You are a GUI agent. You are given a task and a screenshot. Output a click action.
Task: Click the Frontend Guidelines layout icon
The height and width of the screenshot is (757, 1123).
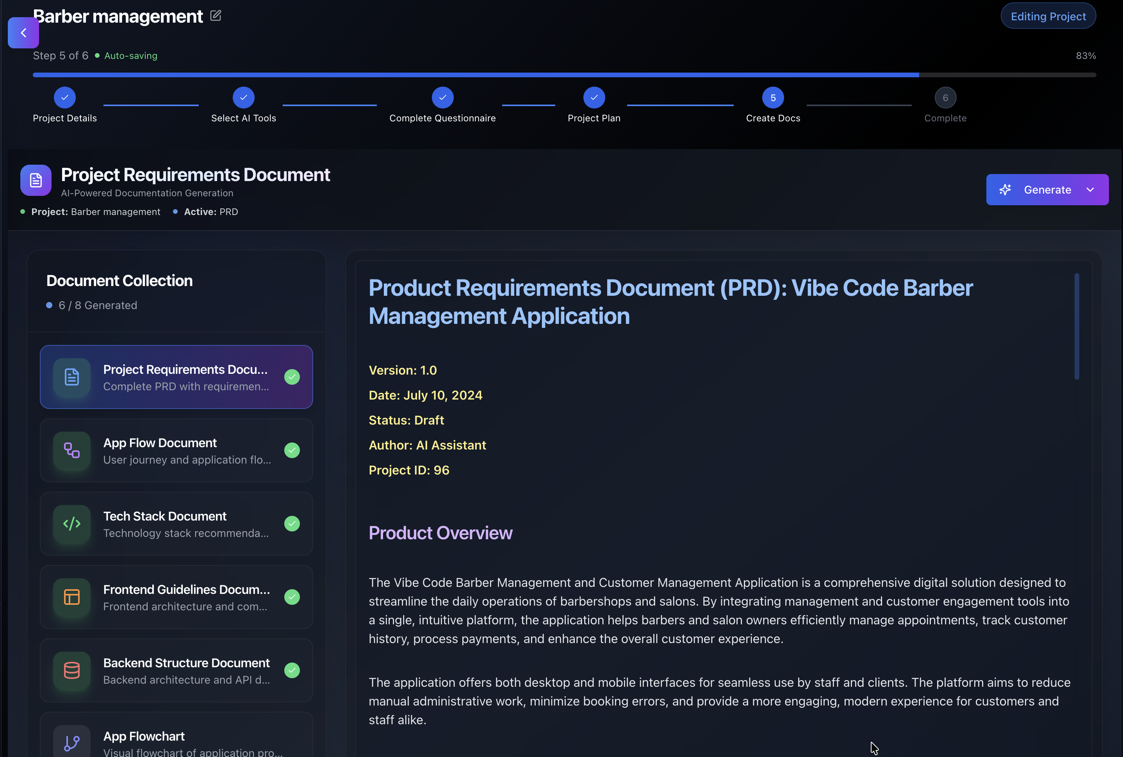click(72, 597)
